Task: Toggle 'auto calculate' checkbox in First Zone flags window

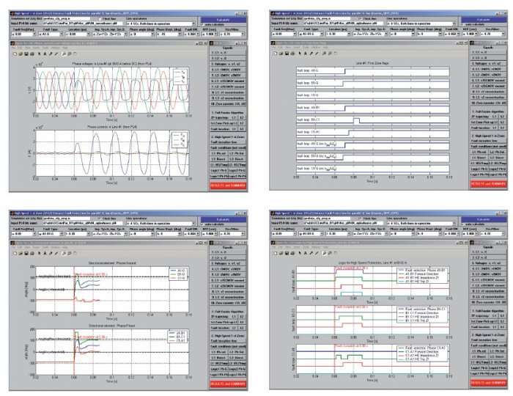Action: [x=463, y=24]
